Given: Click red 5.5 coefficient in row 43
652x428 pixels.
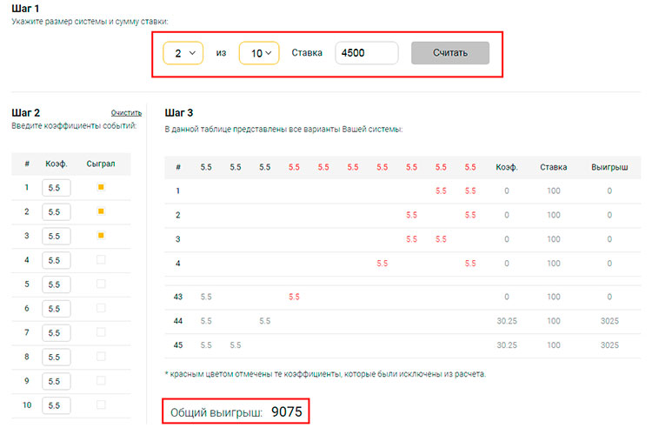Looking at the screenshot, I should (294, 297).
